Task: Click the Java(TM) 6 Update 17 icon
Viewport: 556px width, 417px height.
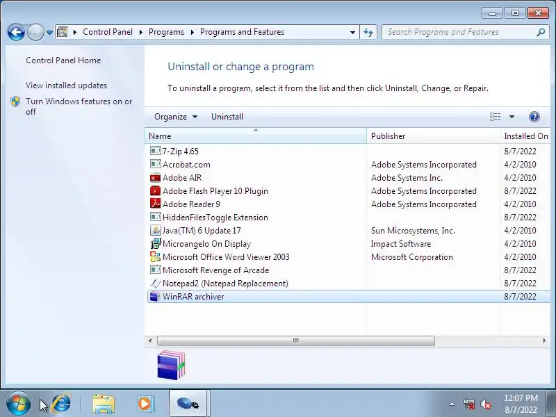Action: pyautogui.click(x=155, y=231)
